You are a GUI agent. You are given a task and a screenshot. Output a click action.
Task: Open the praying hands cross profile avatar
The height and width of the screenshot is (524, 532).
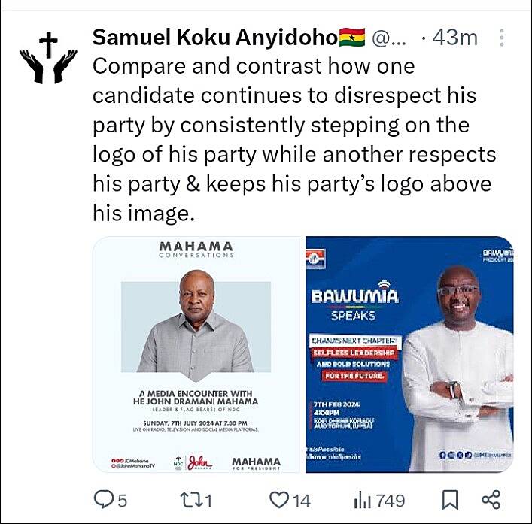coord(48,56)
